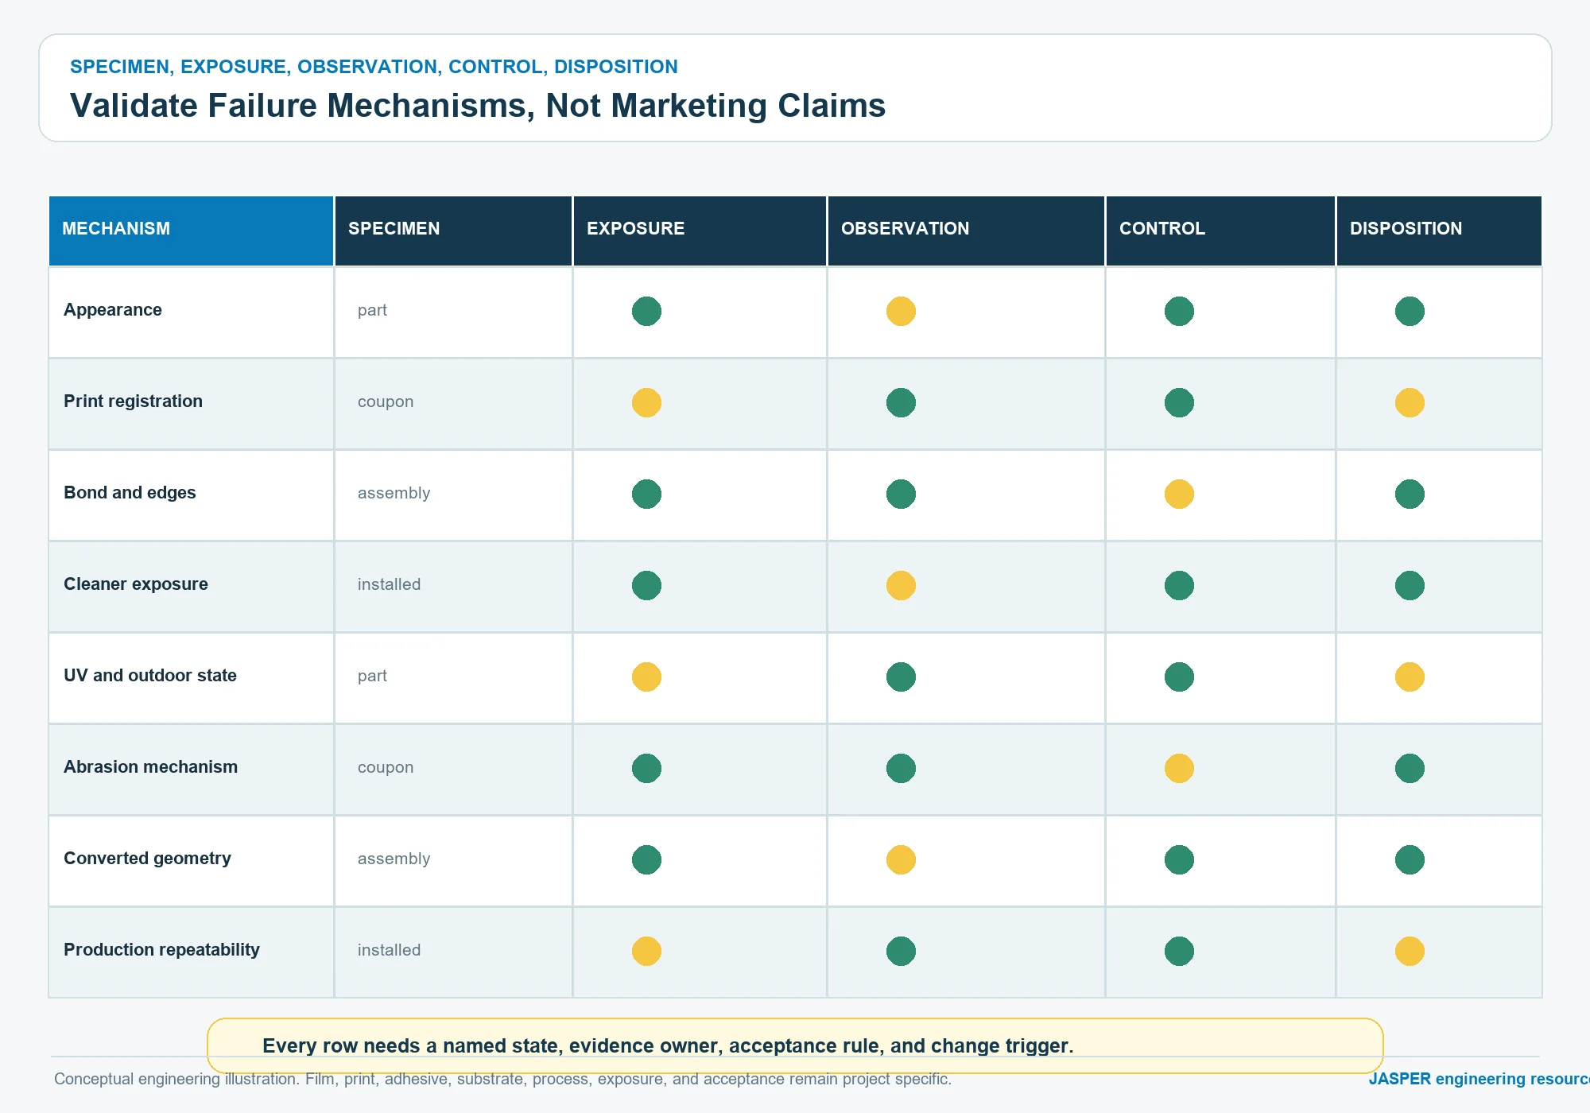The height and width of the screenshot is (1113, 1590).
Task: Click the yellow Exposure dot for Print registration
Action: pos(646,402)
